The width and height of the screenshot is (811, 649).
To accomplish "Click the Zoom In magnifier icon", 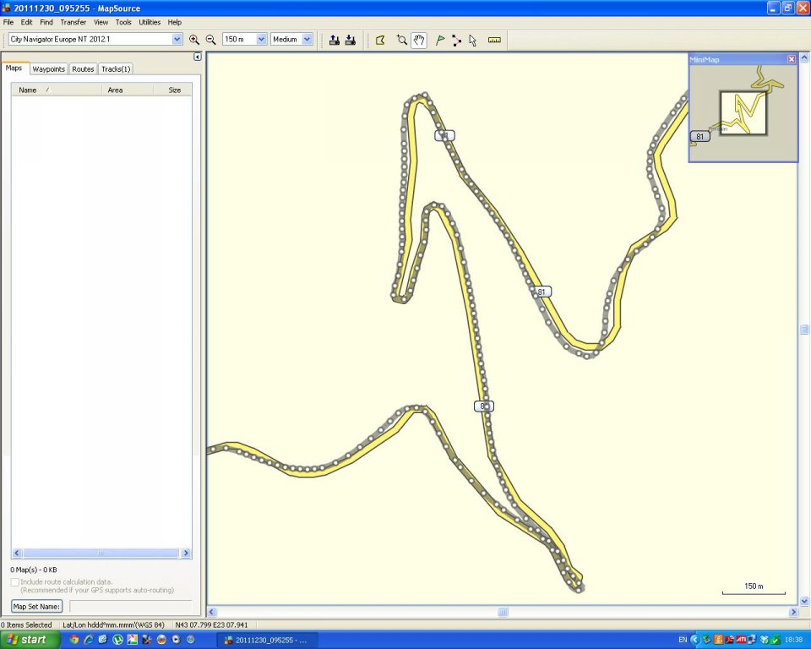I will pos(194,40).
